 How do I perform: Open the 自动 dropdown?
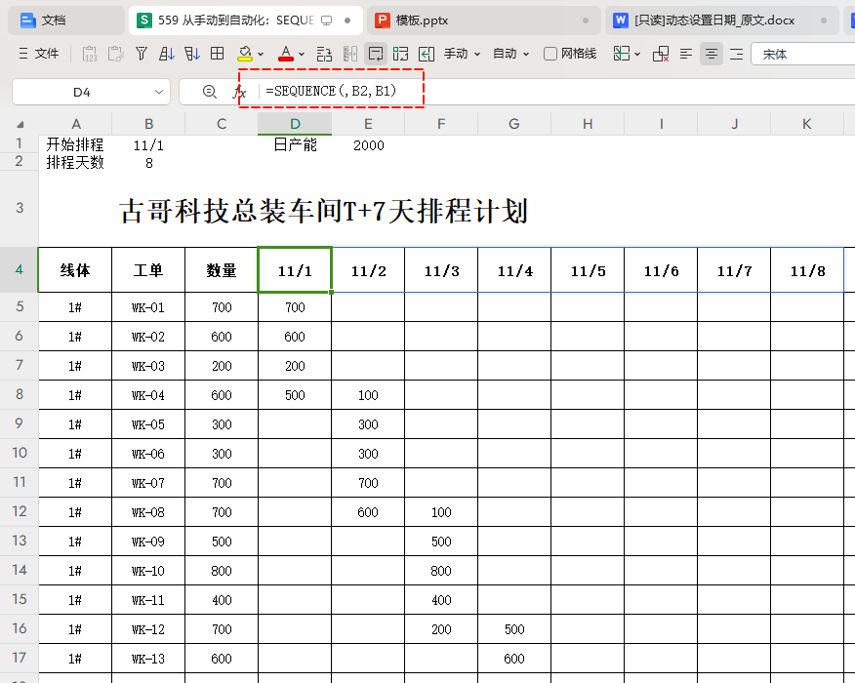[x=510, y=54]
